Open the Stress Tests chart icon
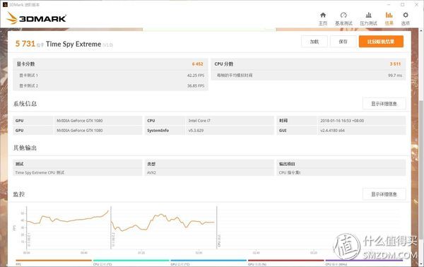This screenshot has height=267, width=424. (x=368, y=18)
